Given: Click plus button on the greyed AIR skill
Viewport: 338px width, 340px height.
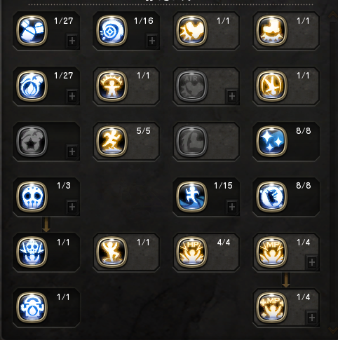Looking at the screenshot, I should (x=232, y=96).
